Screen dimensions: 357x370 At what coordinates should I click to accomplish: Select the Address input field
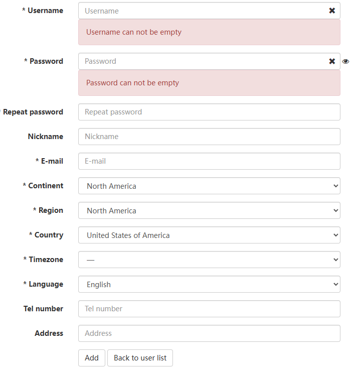point(209,333)
